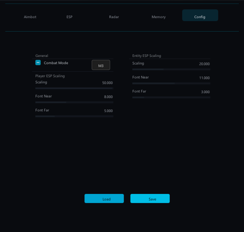The height and width of the screenshot is (232, 244).
Task: Click the Entity Font Near value 11.000
Action: click(204, 78)
